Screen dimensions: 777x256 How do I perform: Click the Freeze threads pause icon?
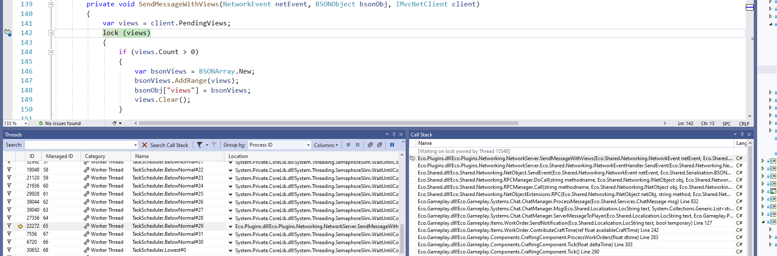[392, 144]
